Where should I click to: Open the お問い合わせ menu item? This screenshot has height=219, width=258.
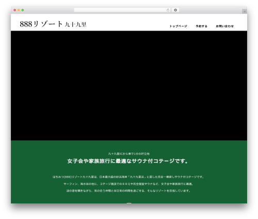tap(224, 26)
